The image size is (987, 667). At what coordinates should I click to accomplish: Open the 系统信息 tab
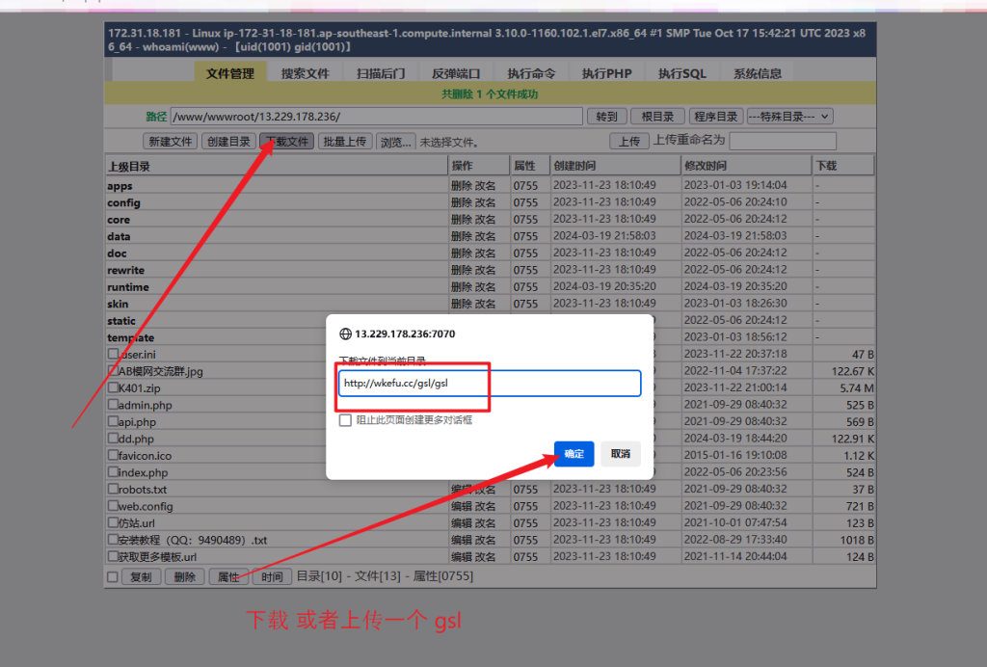click(x=758, y=73)
